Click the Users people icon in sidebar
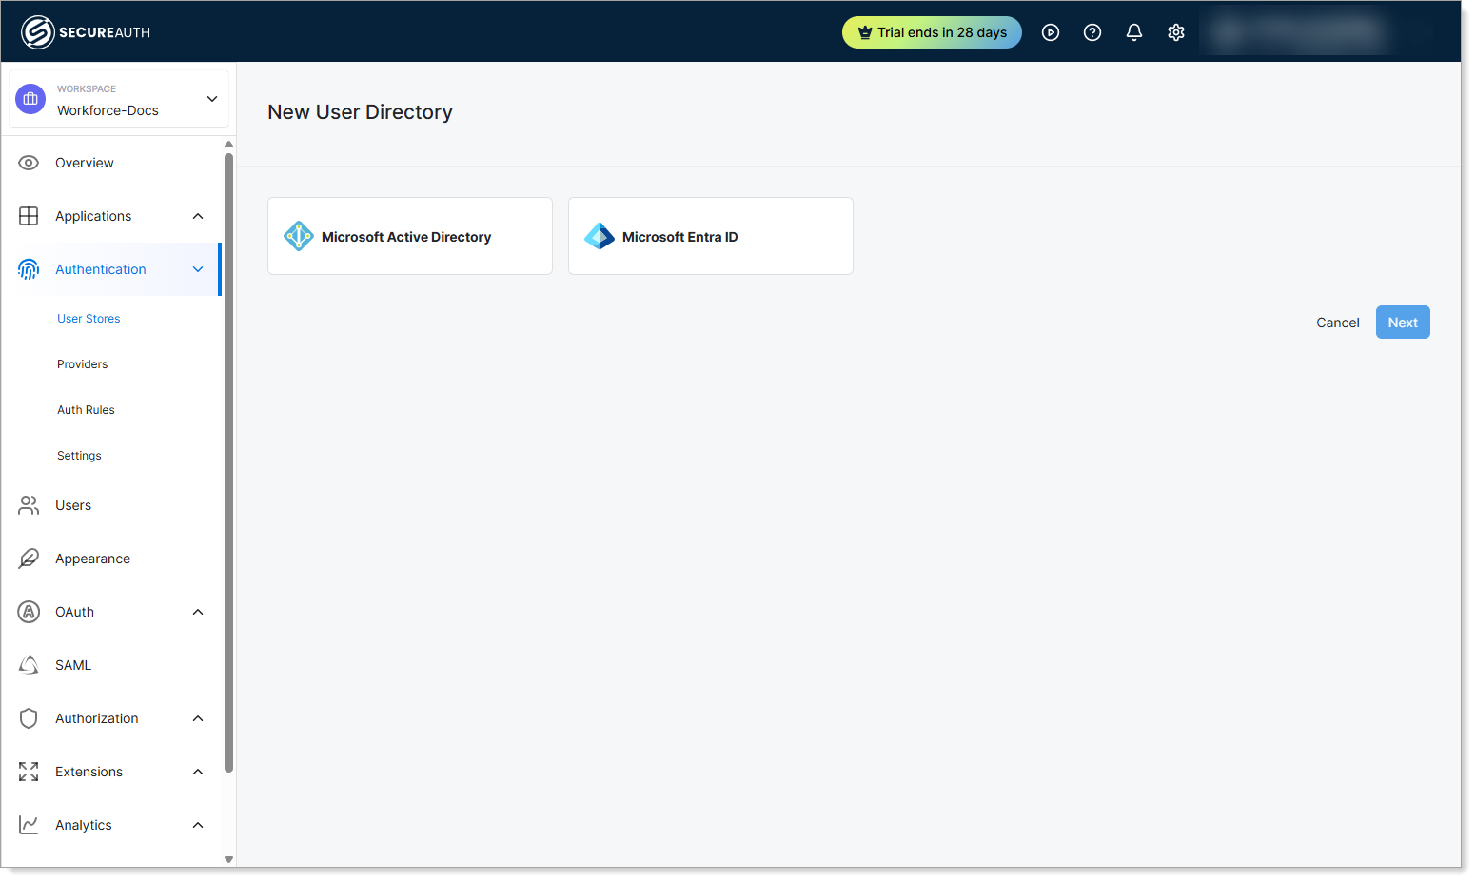The image size is (1476, 882). (x=29, y=505)
